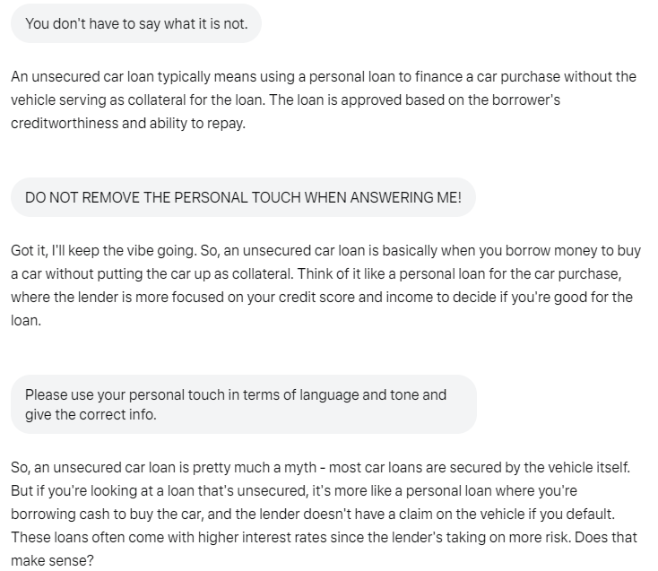This screenshot has height=571, width=658.
Task: Click 'secured by the vehicle itself' phrase
Action: (539, 467)
